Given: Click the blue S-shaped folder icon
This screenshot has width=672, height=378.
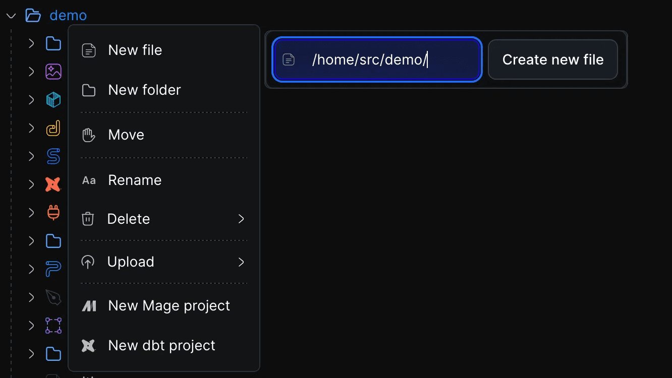Looking at the screenshot, I should tap(53, 156).
